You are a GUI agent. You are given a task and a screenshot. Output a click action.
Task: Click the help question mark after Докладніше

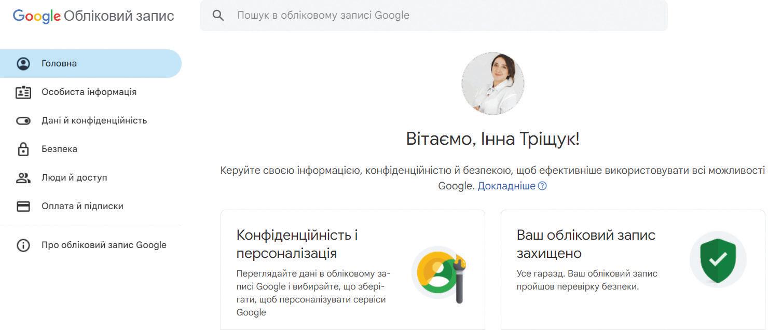click(542, 186)
